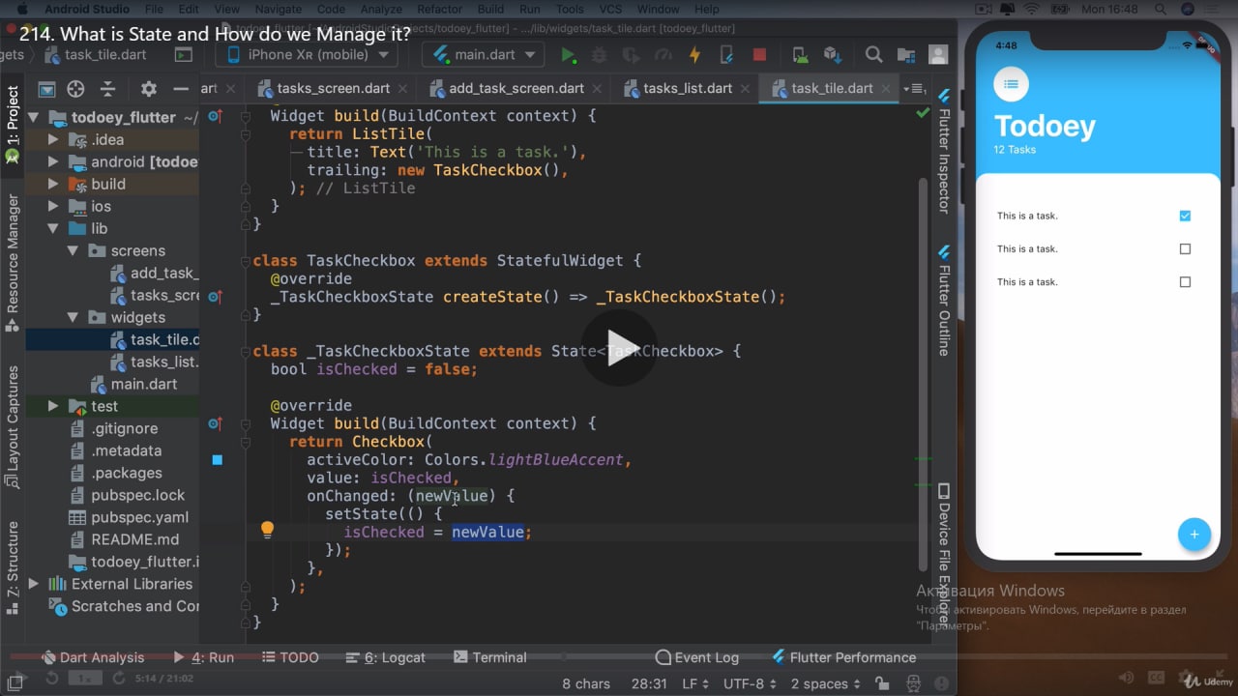This screenshot has height=696, width=1238.
Task: Open the Navigate menu
Action: 278,9
